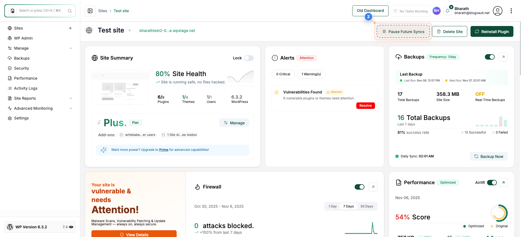Expand the Manage sidebar chevron
The image size is (521, 237).
tap(71, 48)
